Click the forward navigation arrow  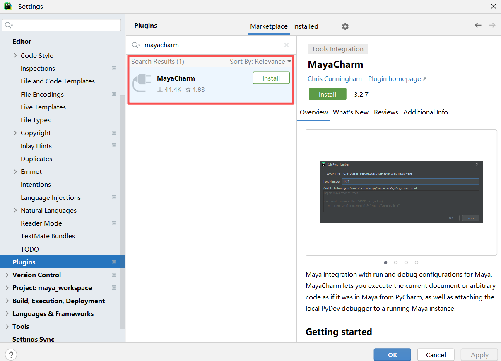492,25
